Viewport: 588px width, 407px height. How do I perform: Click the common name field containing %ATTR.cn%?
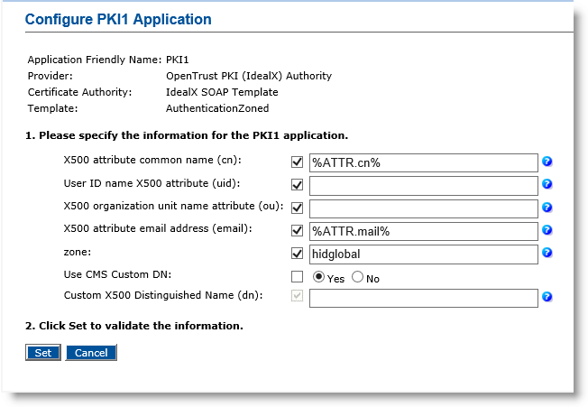(x=423, y=163)
